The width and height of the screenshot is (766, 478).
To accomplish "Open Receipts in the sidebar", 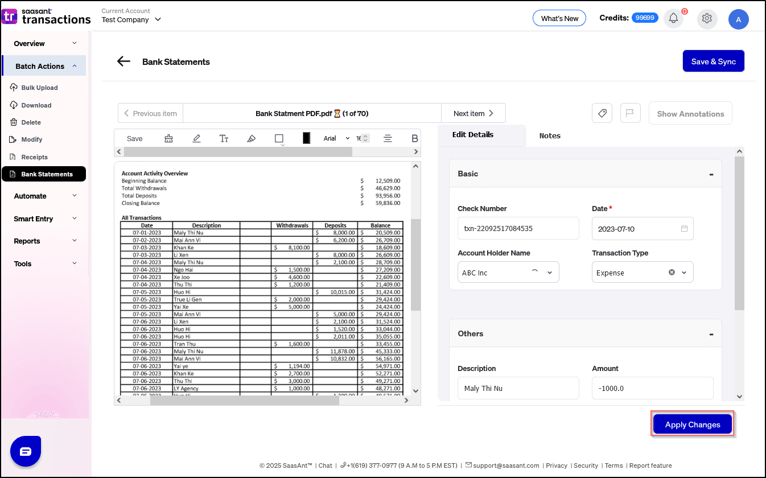I will point(34,157).
